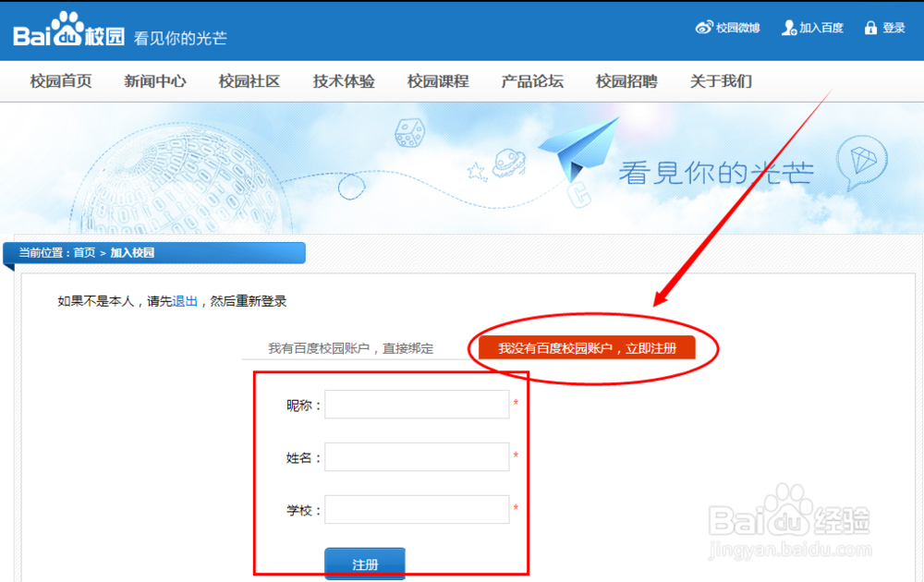Click the 登录 login link
The image size is (924, 582).
894,28
